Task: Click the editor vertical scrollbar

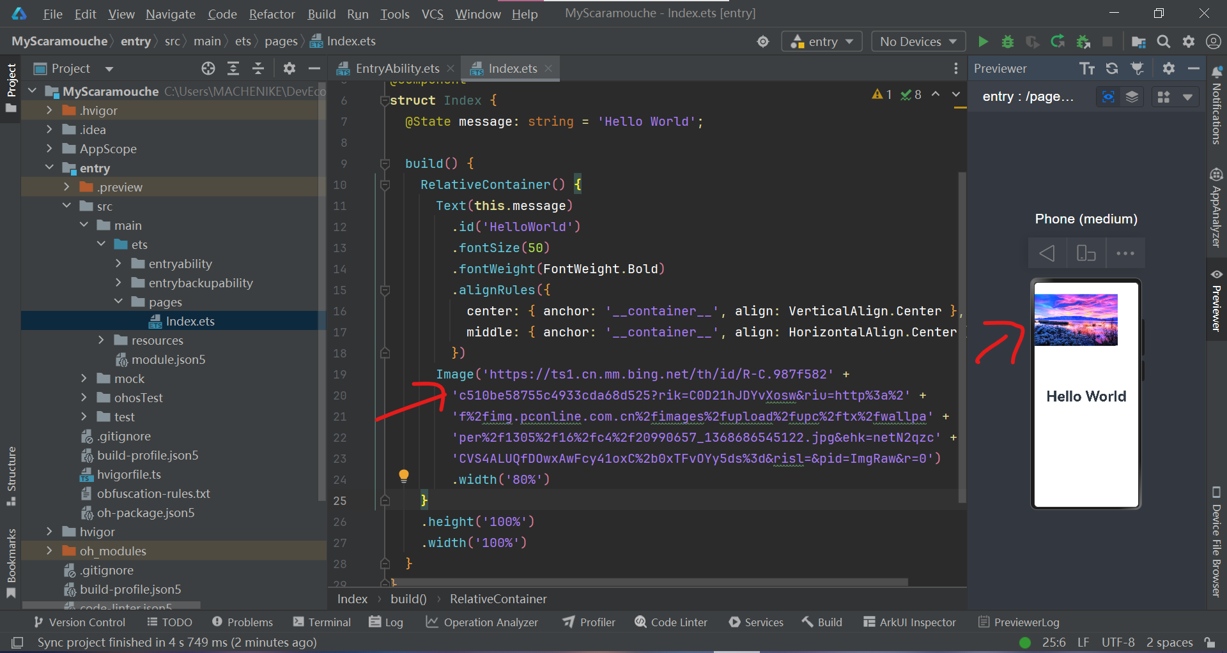Action: tap(962, 337)
